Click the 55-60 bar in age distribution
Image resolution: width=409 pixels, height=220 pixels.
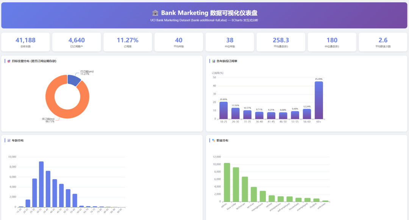(x=75, y=200)
